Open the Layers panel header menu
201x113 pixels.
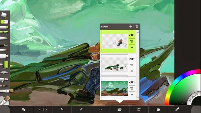[x=136, y=26]
